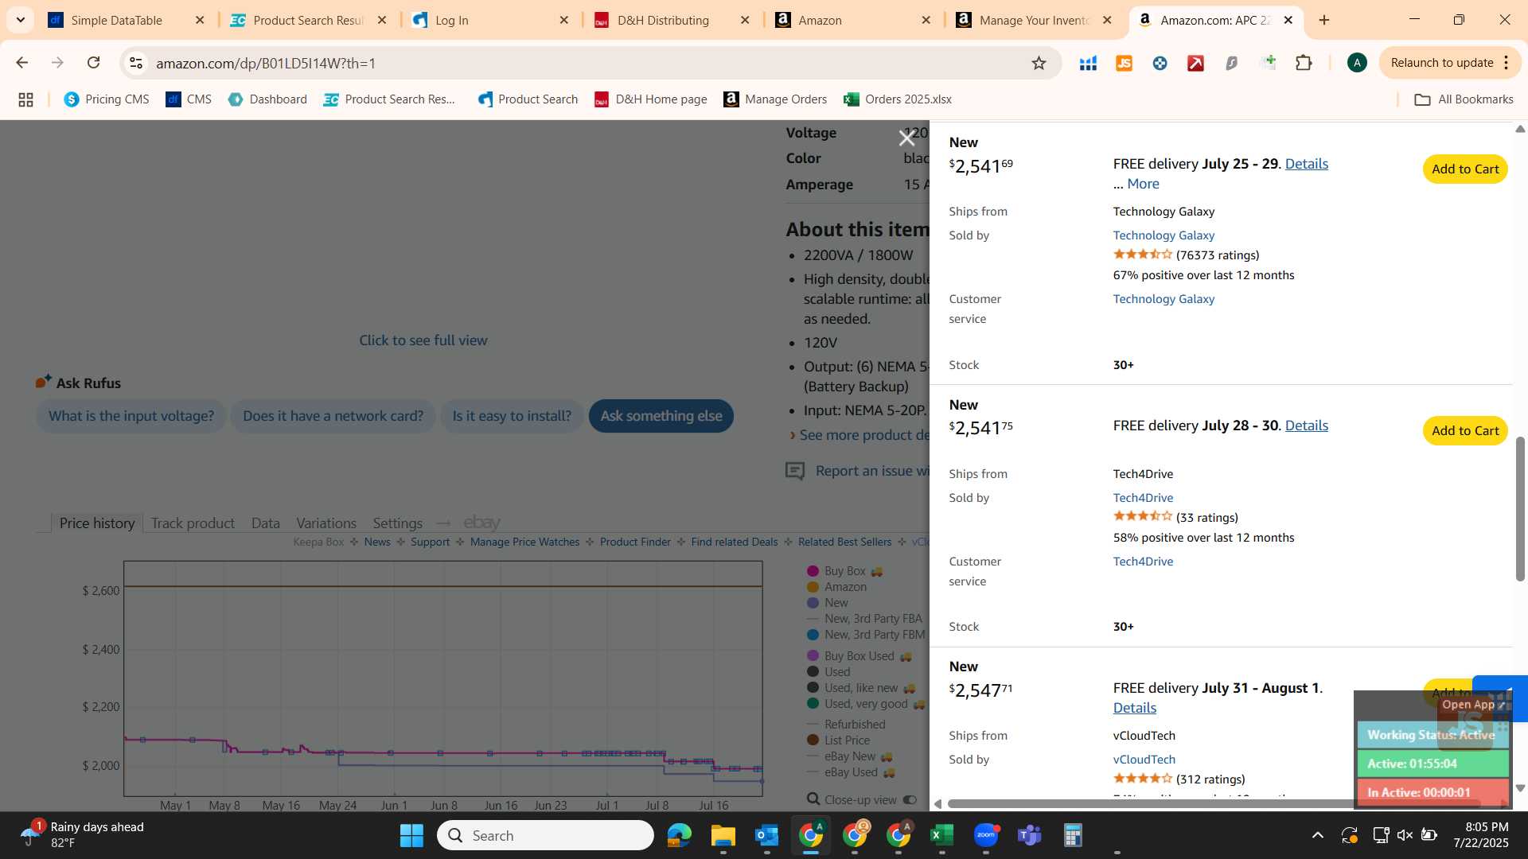Open Keepa Settings tab
This screenshot has width=1528, height=859.
point(397,523)
